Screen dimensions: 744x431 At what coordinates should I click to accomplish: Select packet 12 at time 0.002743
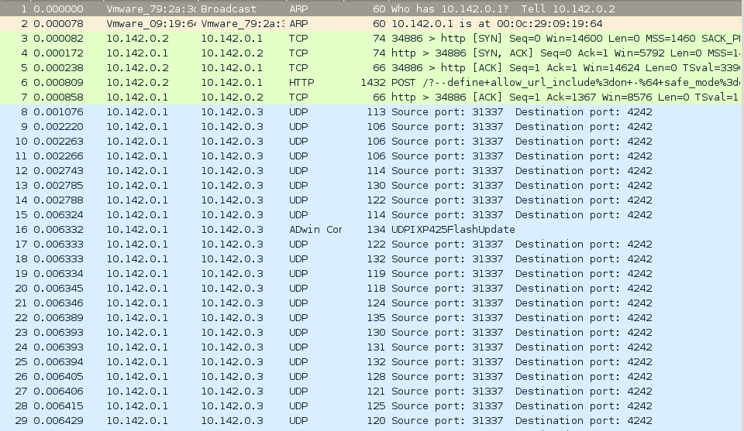[372, 170]
